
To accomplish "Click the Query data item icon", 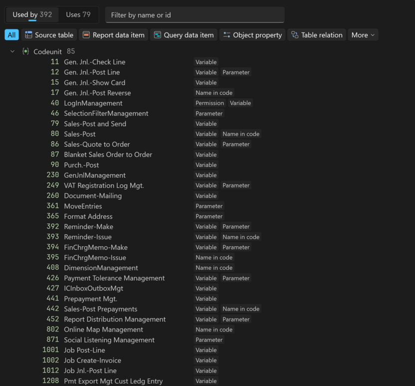I will tap(158, 35).
